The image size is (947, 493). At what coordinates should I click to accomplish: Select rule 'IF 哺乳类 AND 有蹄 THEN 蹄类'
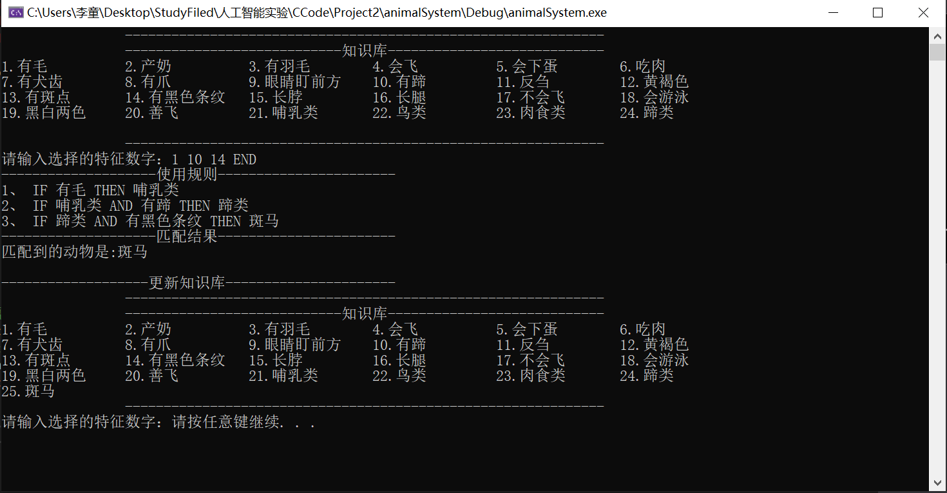(140, 206)
